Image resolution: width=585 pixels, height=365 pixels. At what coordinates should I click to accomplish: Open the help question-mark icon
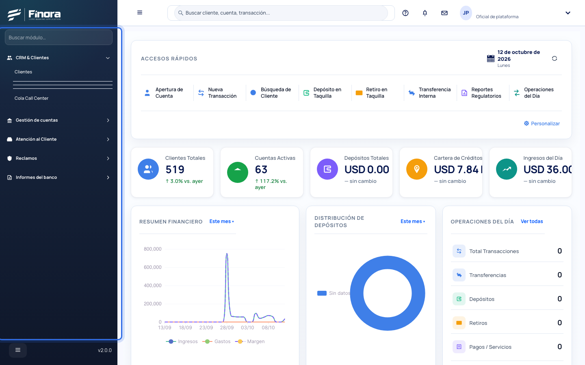click(x=405, y=13)
